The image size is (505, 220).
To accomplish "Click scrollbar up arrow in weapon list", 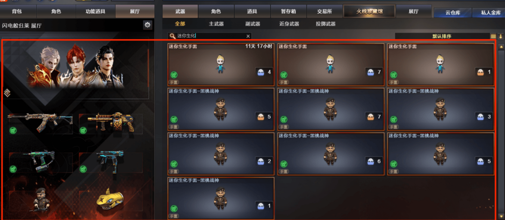I will click(x=501, y=47).
